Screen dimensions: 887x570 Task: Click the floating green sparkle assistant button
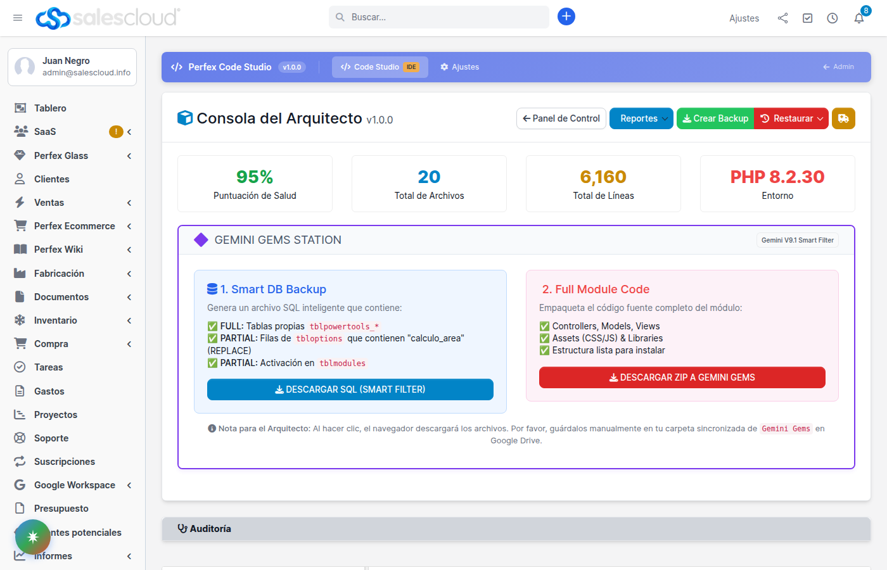pyautogui.click(x=33, y=536)
